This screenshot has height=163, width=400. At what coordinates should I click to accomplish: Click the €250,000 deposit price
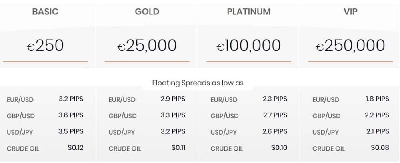click(350, 46)
